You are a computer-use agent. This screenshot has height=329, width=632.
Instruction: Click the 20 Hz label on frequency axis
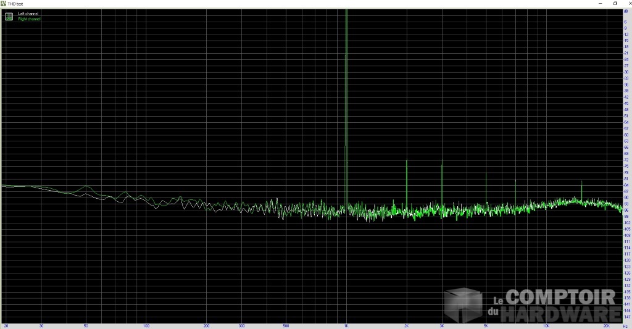pyautogui.click(x=6, y=325)
